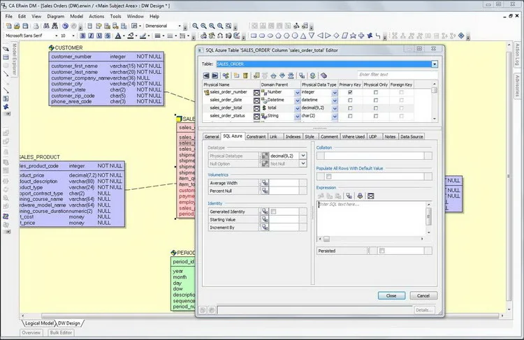Click the Close button in the editor
This screenshot has width=524, height=340.
click(391, 296)
